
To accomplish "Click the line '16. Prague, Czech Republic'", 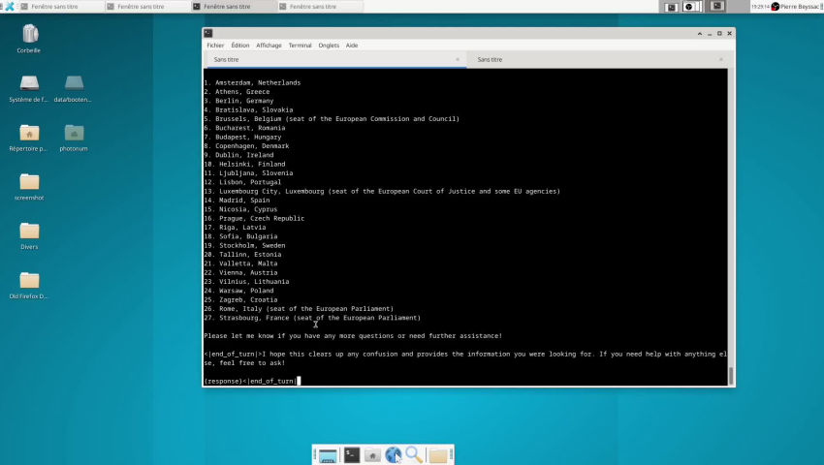I will coord(254,218).
